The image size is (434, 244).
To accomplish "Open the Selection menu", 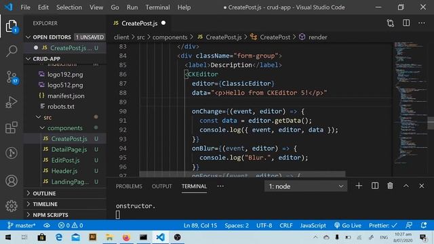I will point(69,7).
